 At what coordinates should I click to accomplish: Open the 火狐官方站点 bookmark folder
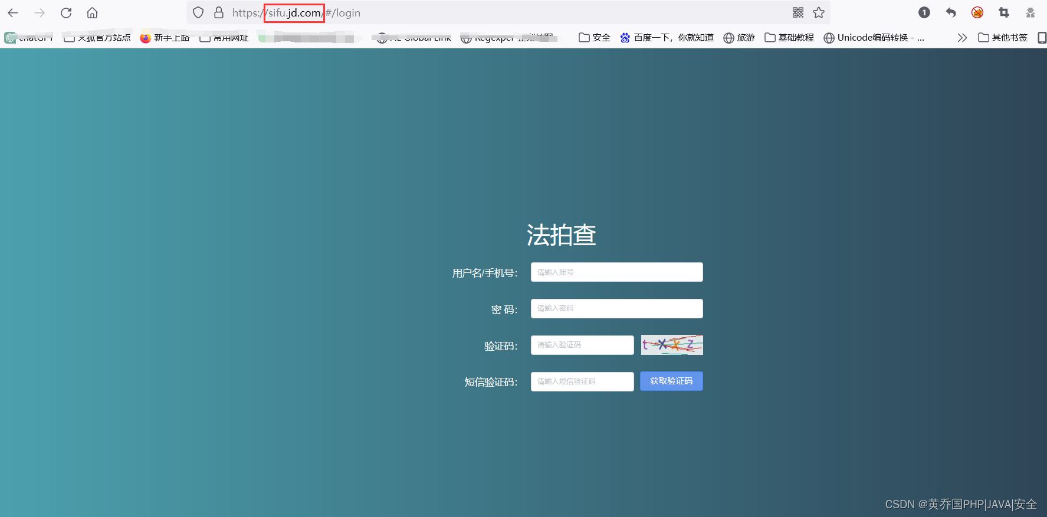pyautogui.click(x=97, y=38)
